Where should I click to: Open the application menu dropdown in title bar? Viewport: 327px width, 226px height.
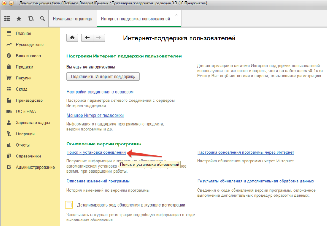click(x=11, y=3)
